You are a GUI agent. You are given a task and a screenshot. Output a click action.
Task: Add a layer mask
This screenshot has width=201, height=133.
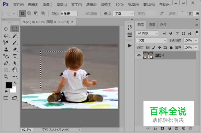click(x=162, y=128)
